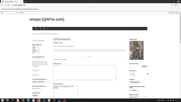181x102 pixels.
Task: Click the ClickToGetAlert button
Action: point(134,82)
